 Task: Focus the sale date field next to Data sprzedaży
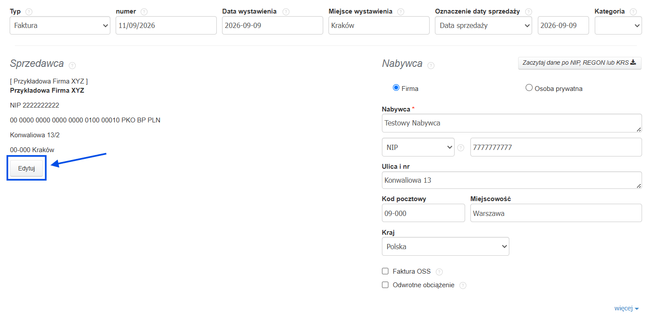(x=563, y=25)
